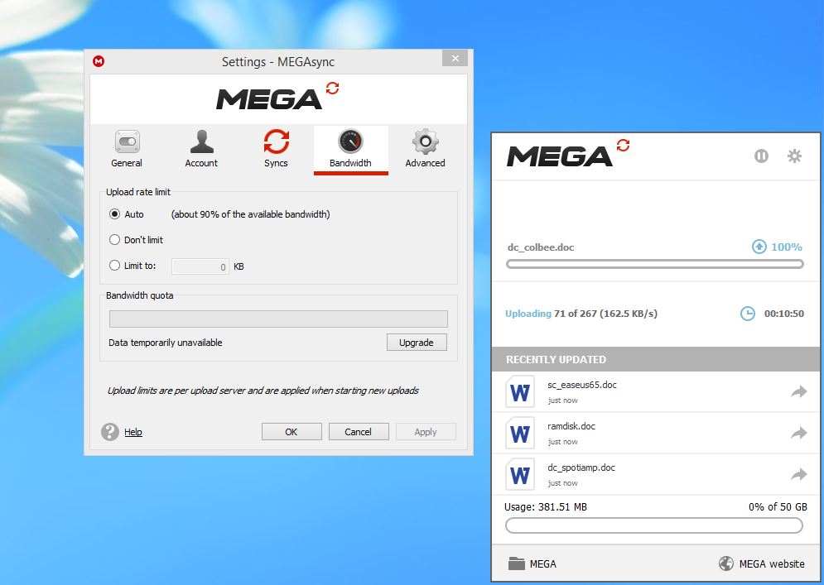The height and width of the screenshot is (585, 824).
Task: Click the bandwidth quota progress bar
Action: tap(278, 319)
